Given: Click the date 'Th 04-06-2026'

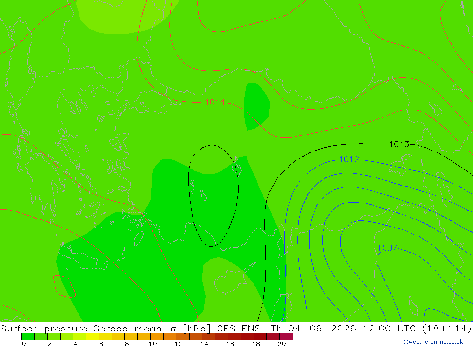Looking at the screenshot, I should click(314, 328).
